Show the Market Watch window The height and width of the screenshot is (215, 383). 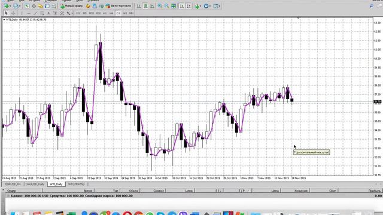(27, 6)
